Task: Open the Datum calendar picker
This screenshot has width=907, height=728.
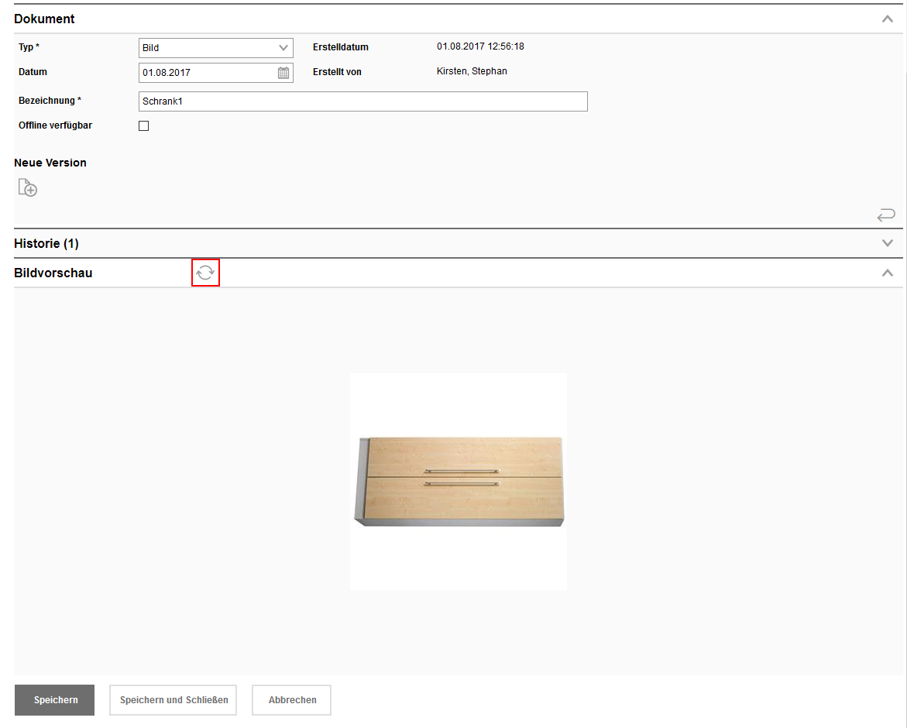Action: click(x=283, y=73)
